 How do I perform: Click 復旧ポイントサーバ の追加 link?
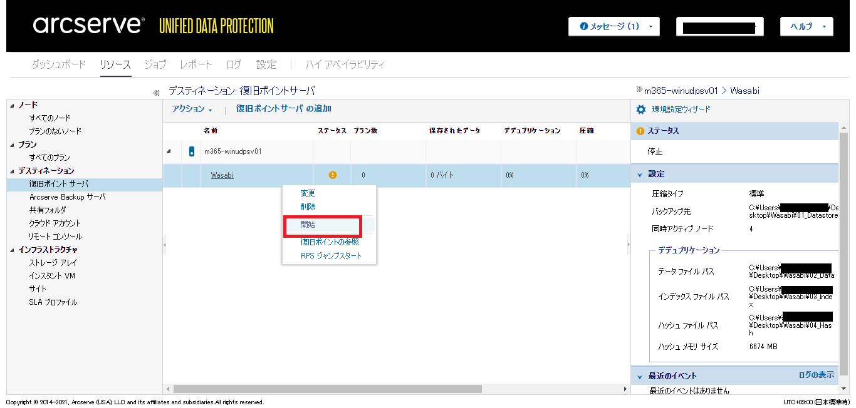(x=284, y=109)
